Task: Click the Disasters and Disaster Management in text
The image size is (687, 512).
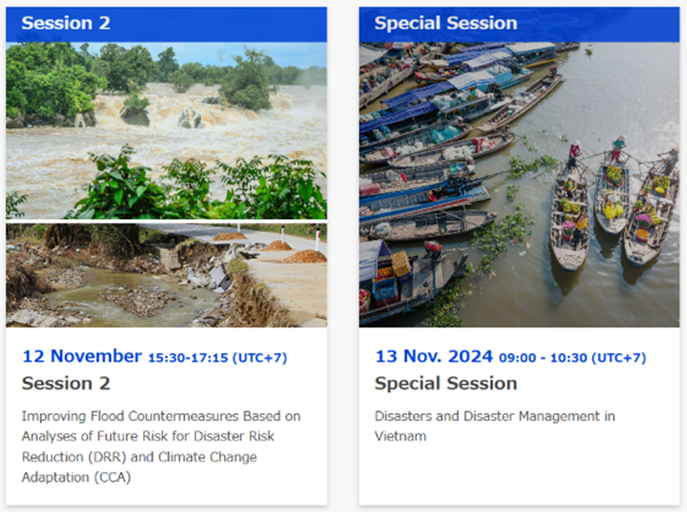Action: [495, 416]
